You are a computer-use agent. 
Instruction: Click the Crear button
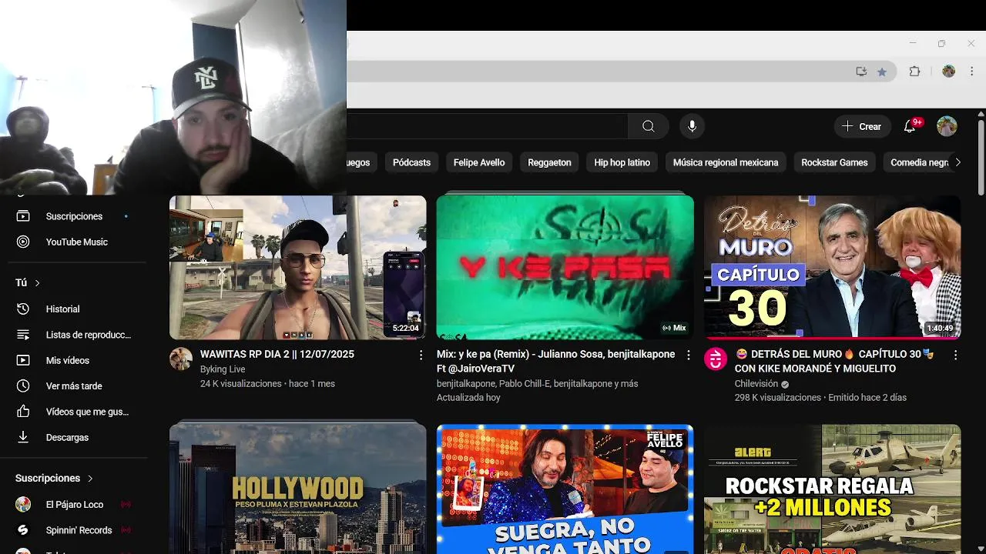click(862, 126)
